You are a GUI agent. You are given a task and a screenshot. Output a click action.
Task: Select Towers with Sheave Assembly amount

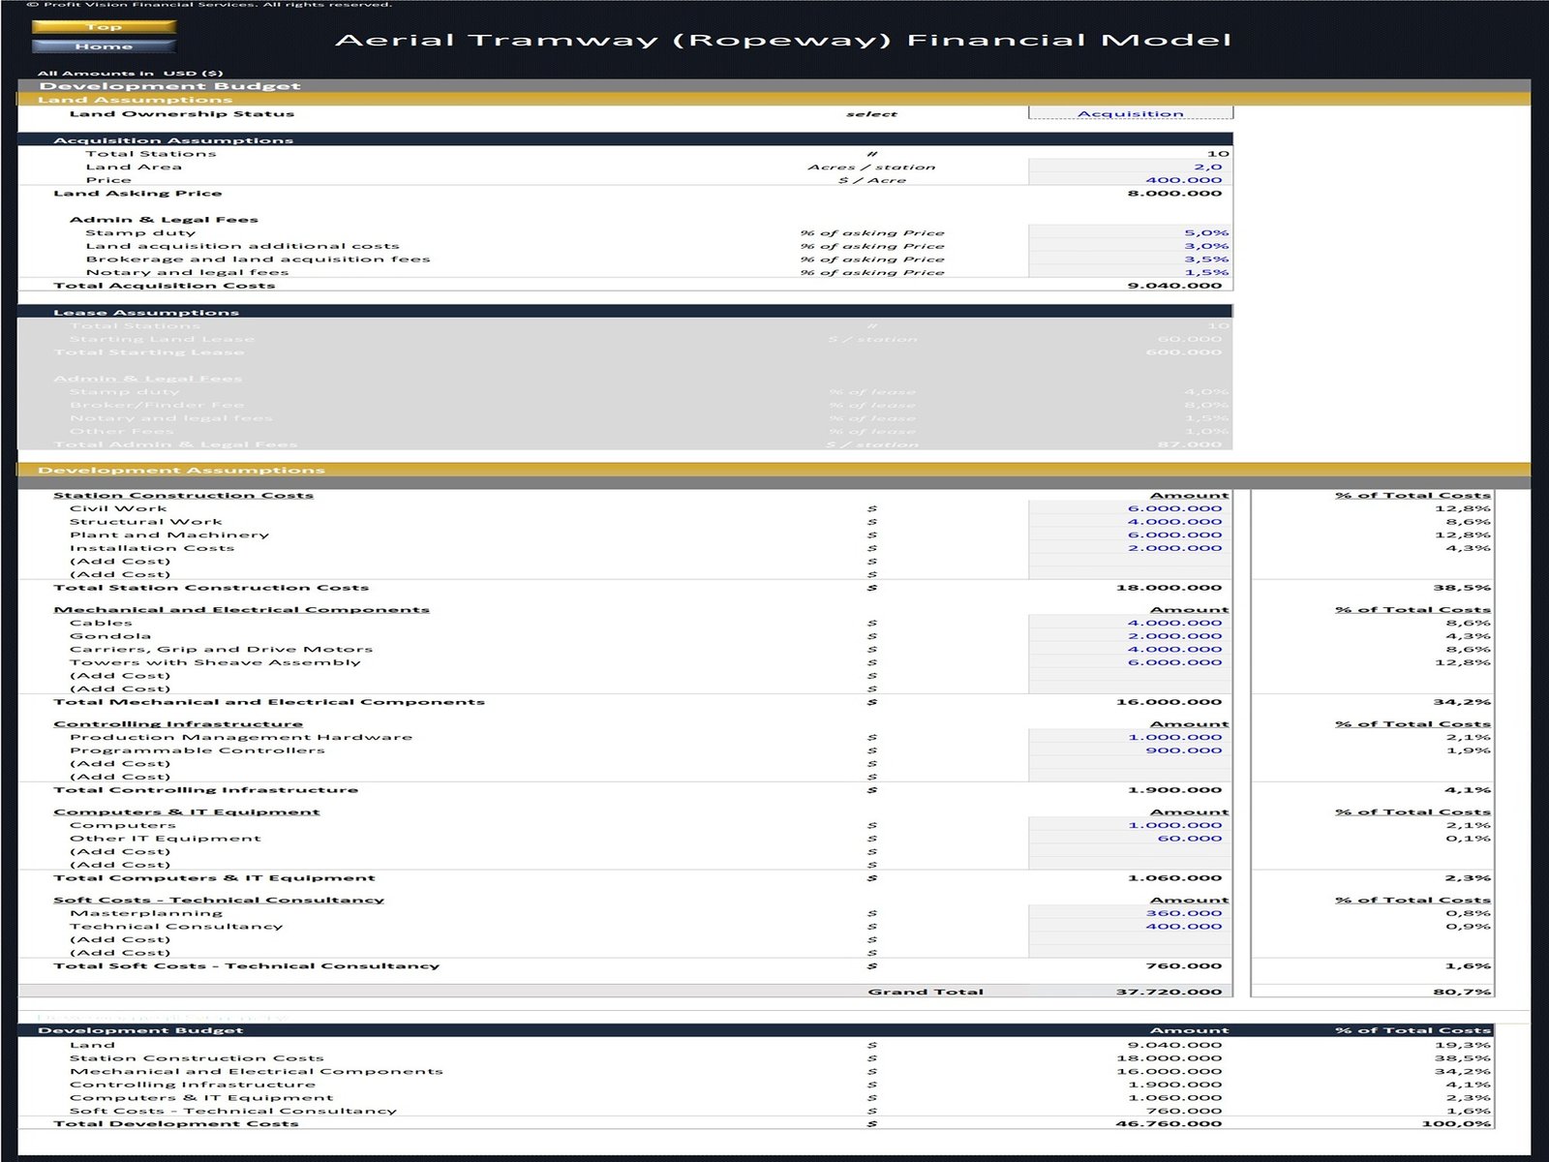click(x=1130, y=662)
